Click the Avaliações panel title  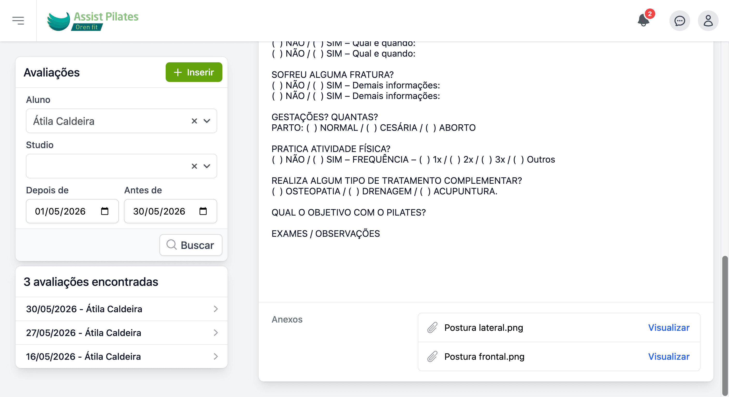click(52, 72)
